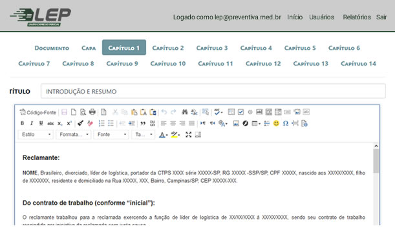Switch to the Capa tab
Viewport: 395px width, 235px height.
89,48
